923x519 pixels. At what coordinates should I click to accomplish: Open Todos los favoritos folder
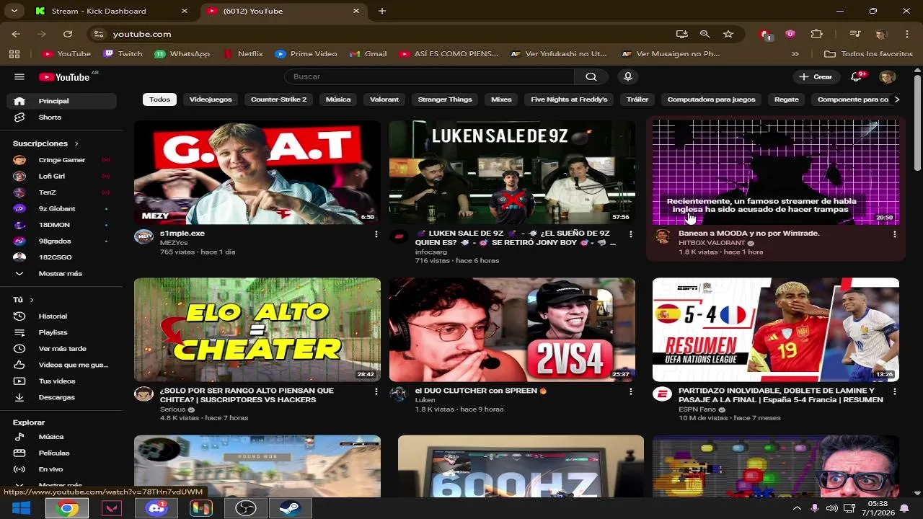(868, 54)
